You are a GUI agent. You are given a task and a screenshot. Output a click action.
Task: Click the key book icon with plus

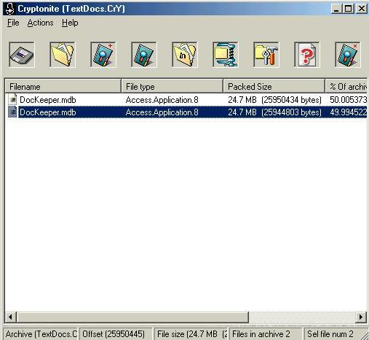pyautogui.click(x=103, y=55)
